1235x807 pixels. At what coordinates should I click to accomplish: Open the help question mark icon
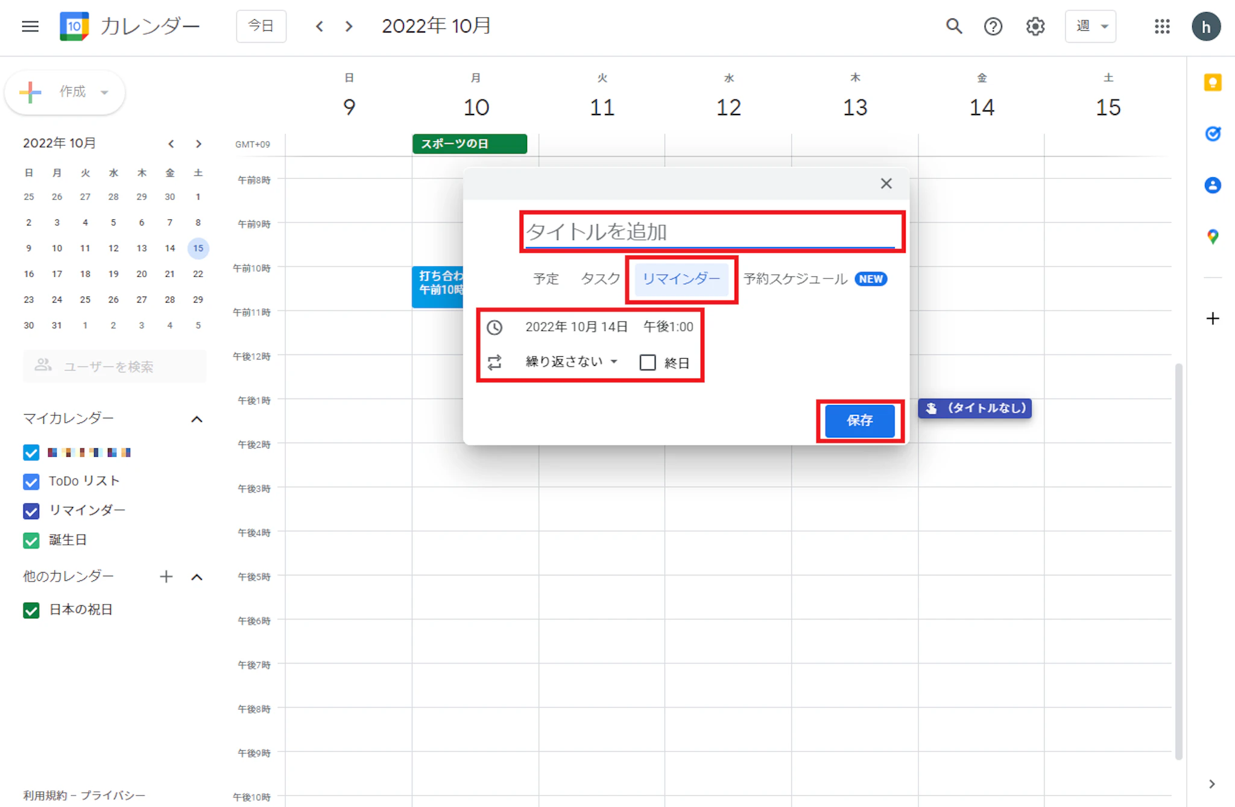tap(993, 27)
